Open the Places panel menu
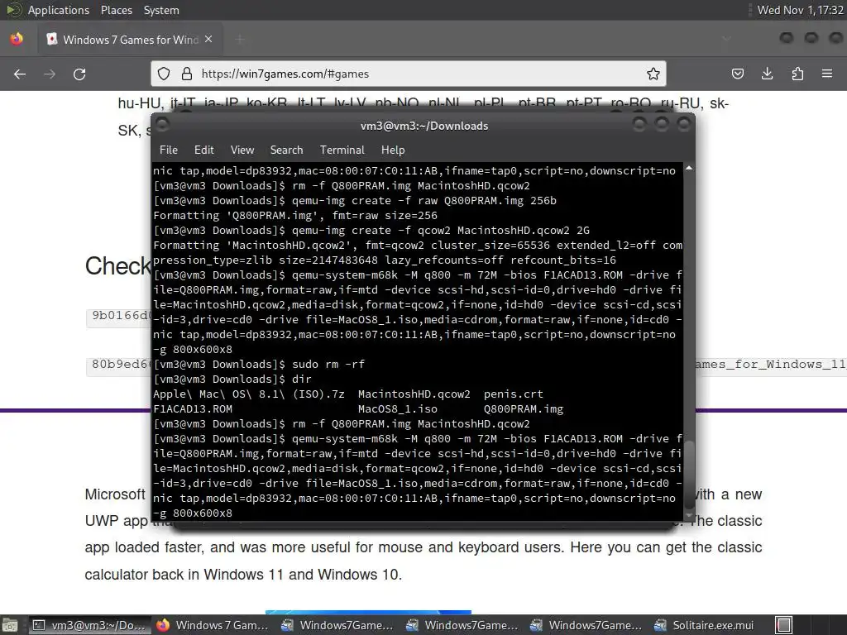Image resolution: width=847 pixels, height=635 pixels. coord(116,10)
